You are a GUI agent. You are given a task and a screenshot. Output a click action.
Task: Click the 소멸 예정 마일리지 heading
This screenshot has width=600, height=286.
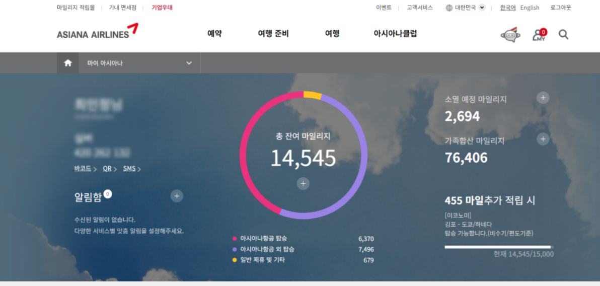(x=476, y=99)
